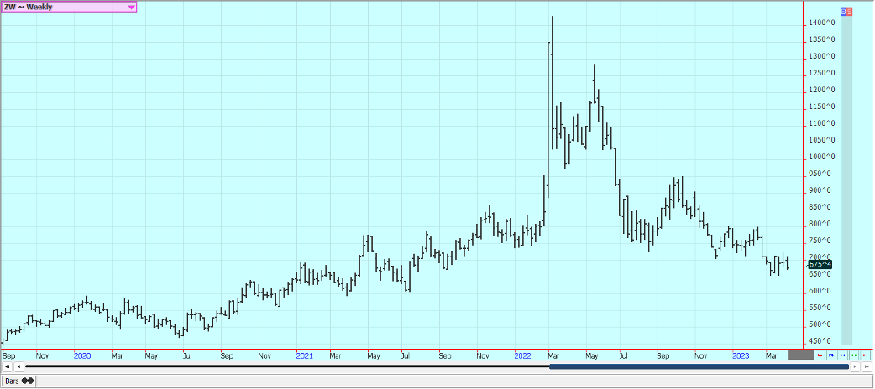
Task: Click the vertical bar beneath the B S buttons
Action: [846, 180]
